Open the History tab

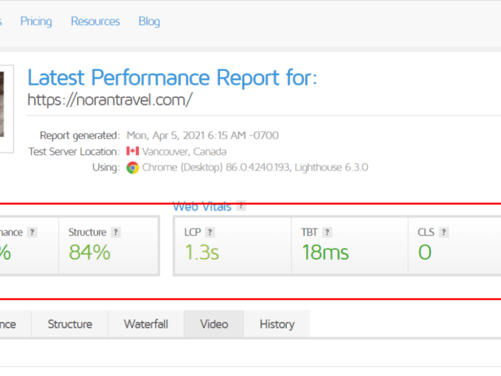pyautogui.click(x=277, y=324)
